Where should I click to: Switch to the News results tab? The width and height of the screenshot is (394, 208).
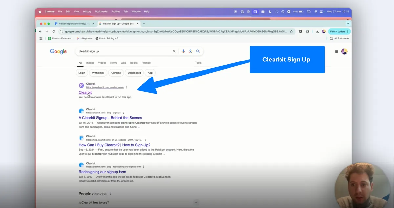tap(114, 63)
